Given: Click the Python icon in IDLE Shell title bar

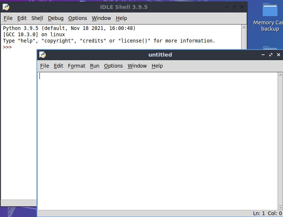Looking at the screenshot, I should coord(6,7).
